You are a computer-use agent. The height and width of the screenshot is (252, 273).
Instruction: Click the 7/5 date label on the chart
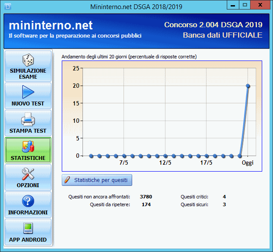tap(124, 163)
